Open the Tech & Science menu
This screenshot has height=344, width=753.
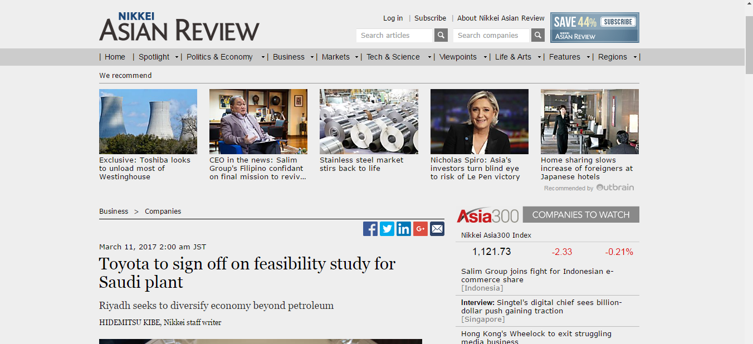pos(393,57)
